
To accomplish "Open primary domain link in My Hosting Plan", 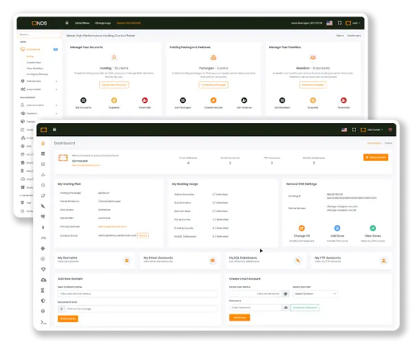I will (x=112, y=226).
